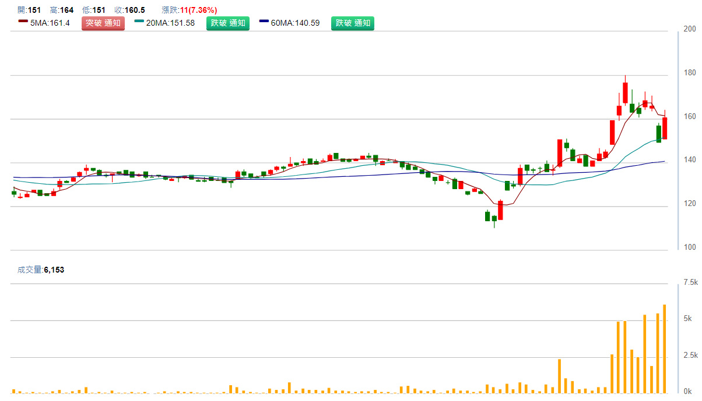Click the 100 price axis label
The width and height of the screenshot is (702, 401).
click(x=690, y=247)
